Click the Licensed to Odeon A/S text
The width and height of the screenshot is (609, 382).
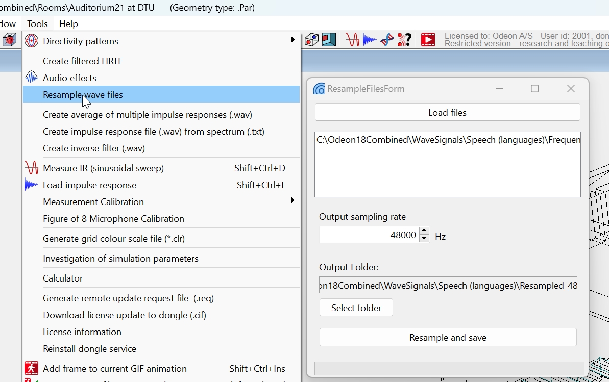489,36
